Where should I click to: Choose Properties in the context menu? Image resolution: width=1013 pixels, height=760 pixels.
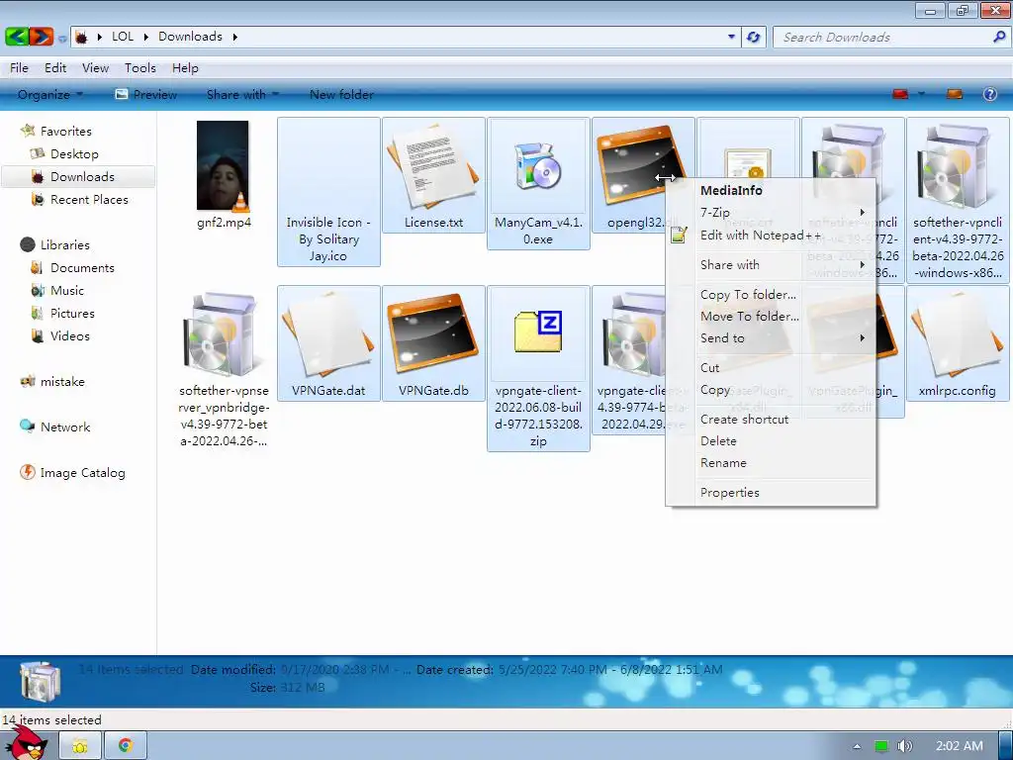772,493
